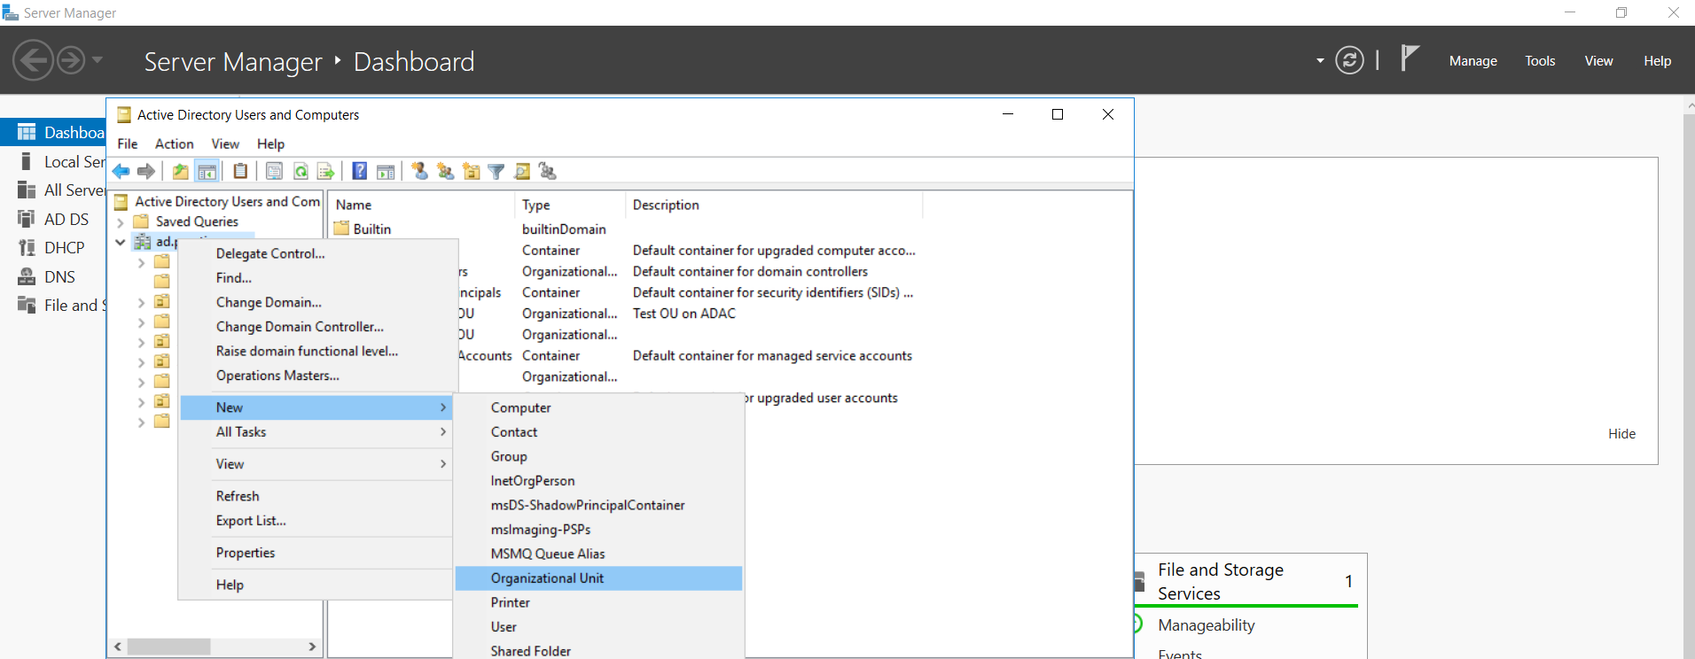
Task: Choose User from the New submenu
Action: (598, 627)
